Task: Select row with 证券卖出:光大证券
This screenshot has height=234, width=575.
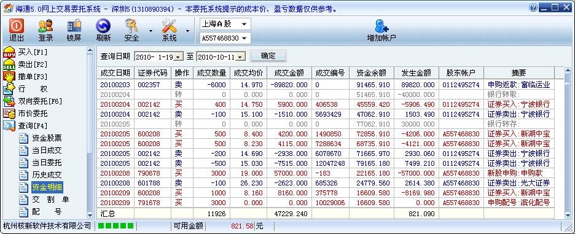Action: click(x=325, y=182)
